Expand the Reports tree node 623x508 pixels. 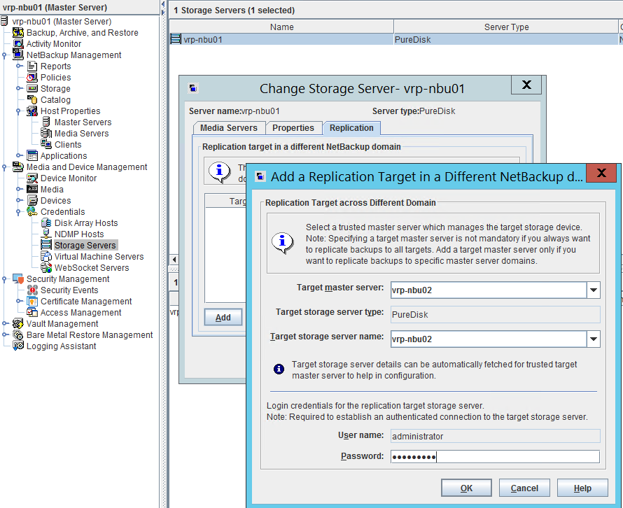[18, 66]
